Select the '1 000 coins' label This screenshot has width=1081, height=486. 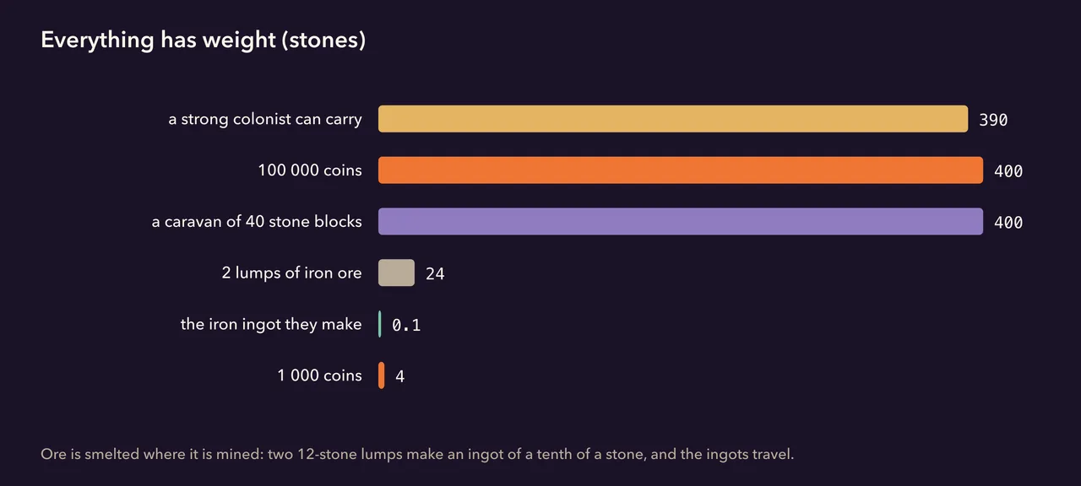tap(319, 375)
